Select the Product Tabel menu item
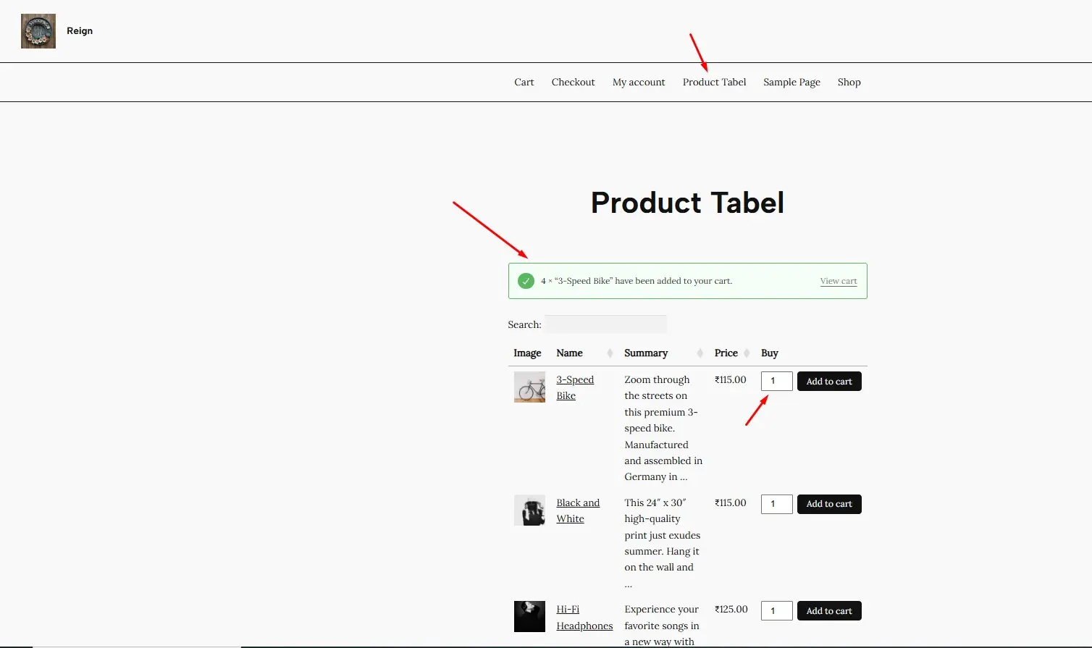This screenshot has height=648, width=1092. [x=714, y=82]
